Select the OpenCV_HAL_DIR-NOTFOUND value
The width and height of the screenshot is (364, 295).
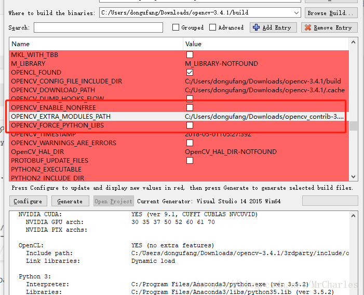coord(231,151)
